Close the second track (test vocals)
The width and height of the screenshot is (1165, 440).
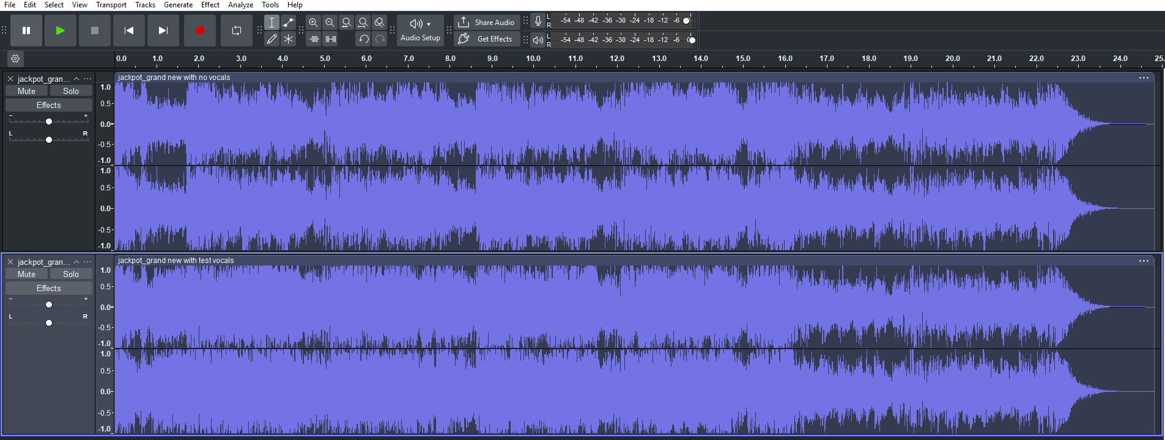[x=10, y=262]
